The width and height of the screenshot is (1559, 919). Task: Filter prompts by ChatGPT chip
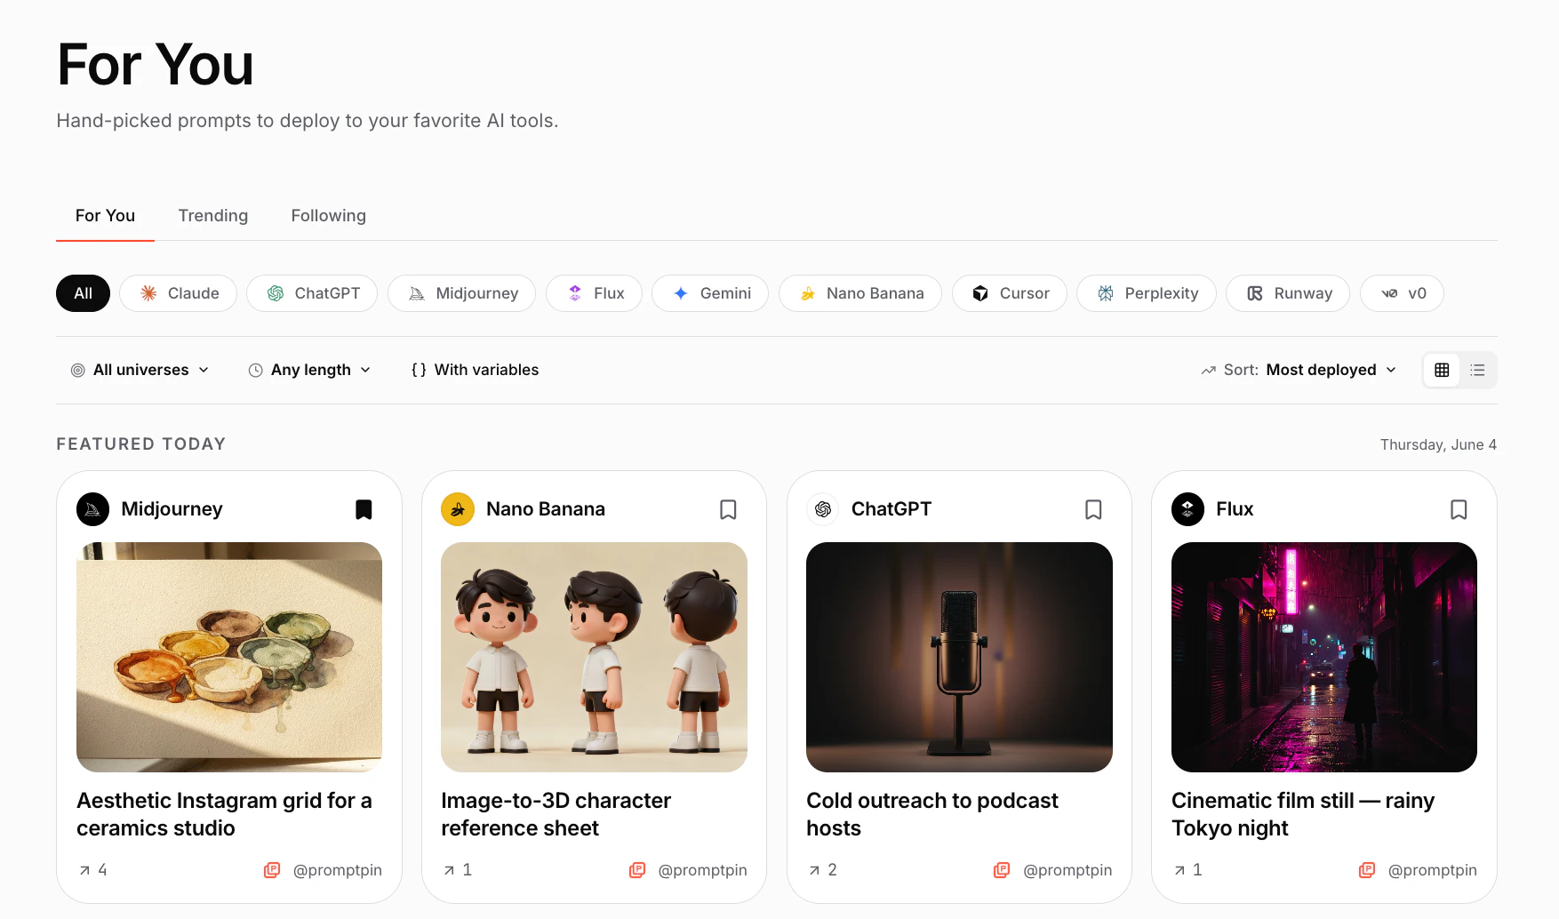[312, 293]
